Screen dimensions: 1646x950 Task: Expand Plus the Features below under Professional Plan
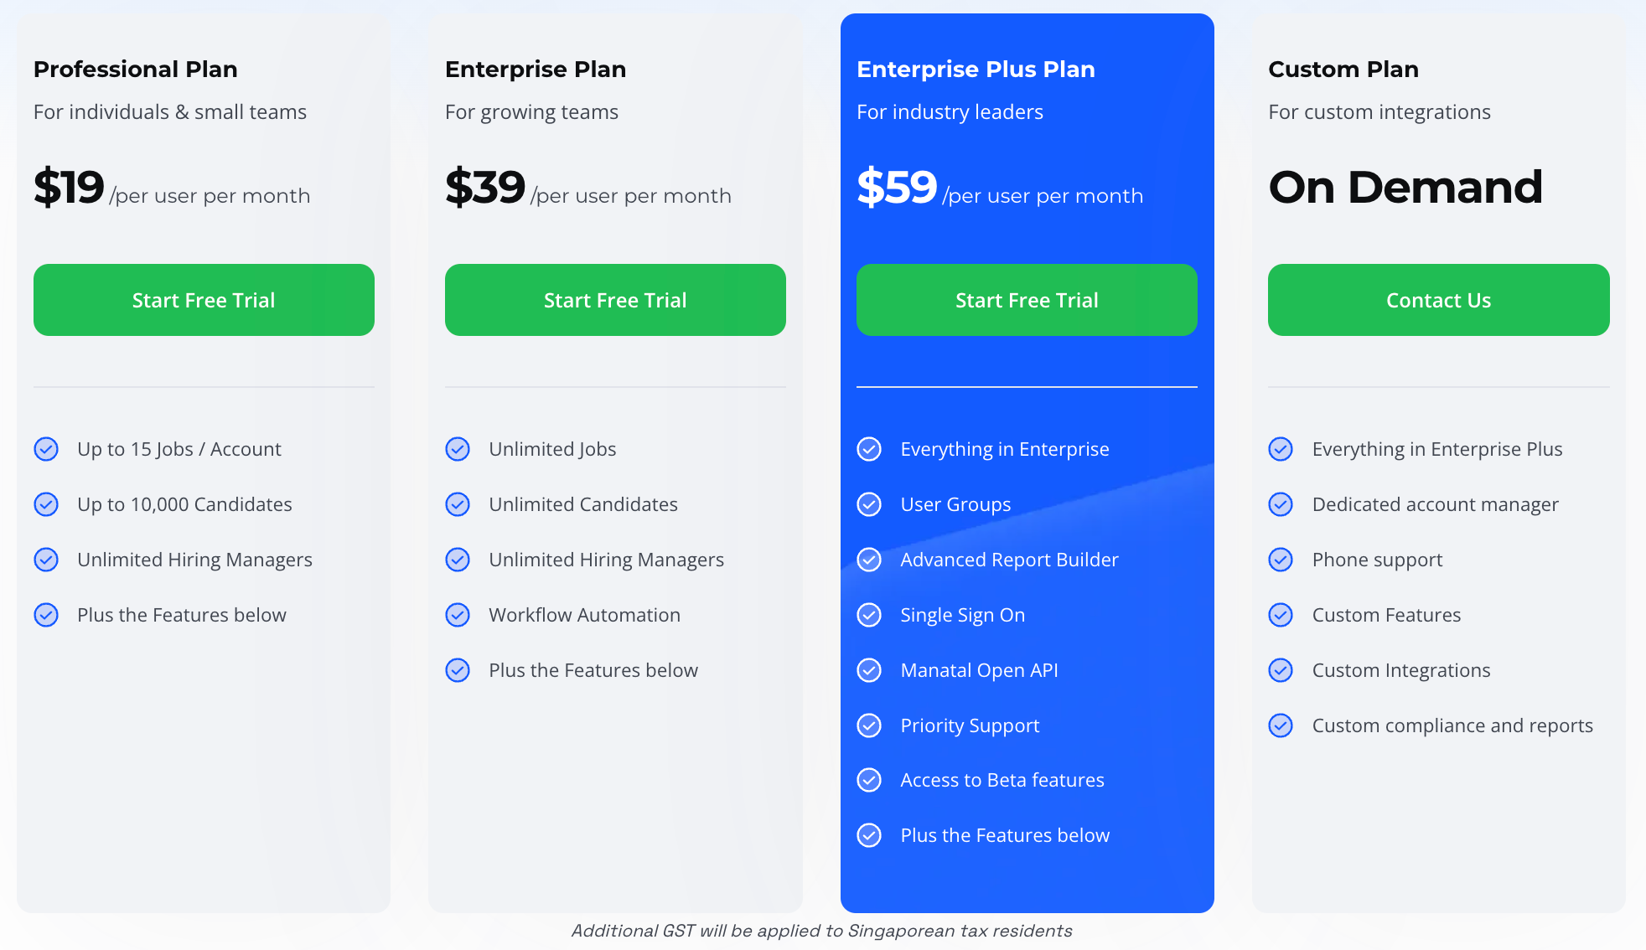click(x=180, y=615)
